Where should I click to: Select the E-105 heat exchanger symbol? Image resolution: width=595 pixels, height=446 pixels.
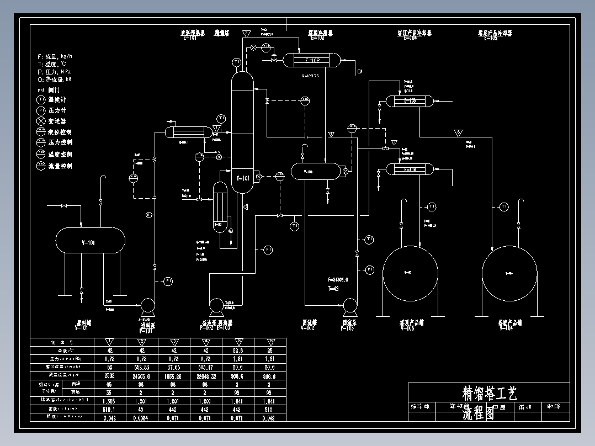pyautogui.click(x=410, y=101)
